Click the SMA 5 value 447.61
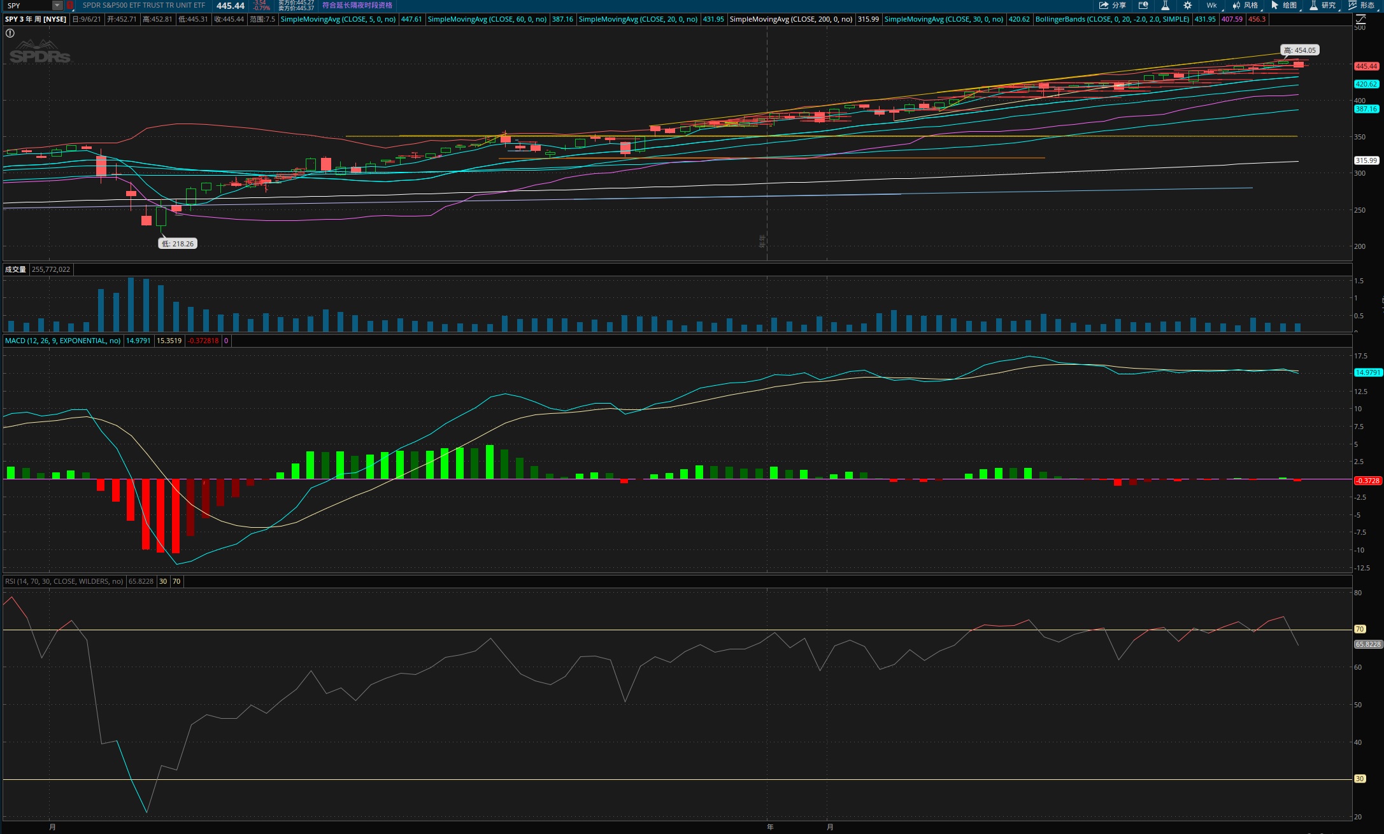Viewport: 1384px width, 834px height. 411,19
